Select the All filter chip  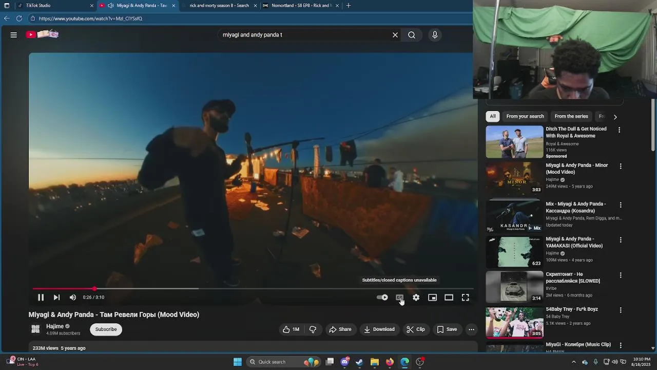coord(493,116)
